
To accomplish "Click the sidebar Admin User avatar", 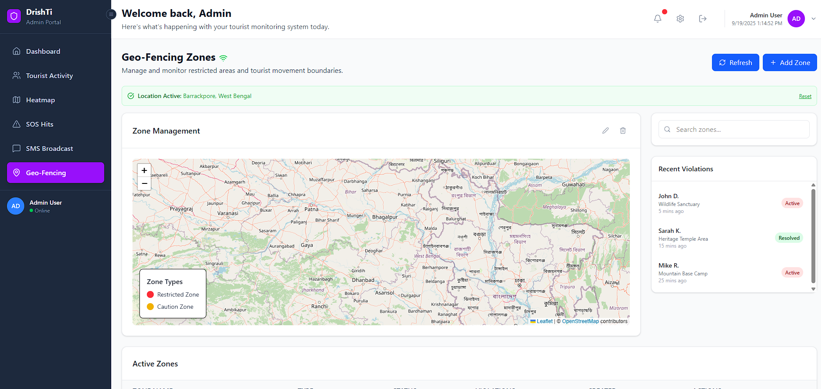I will (x=16, y=206).
